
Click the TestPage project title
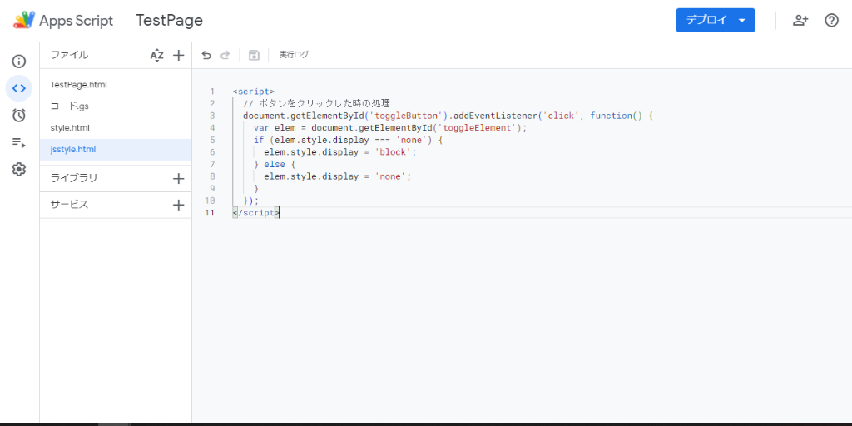pos(169,21)
